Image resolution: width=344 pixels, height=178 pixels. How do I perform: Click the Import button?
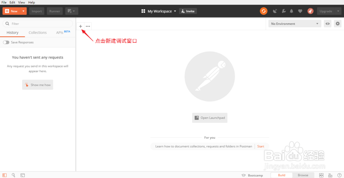tap(37, 11)
